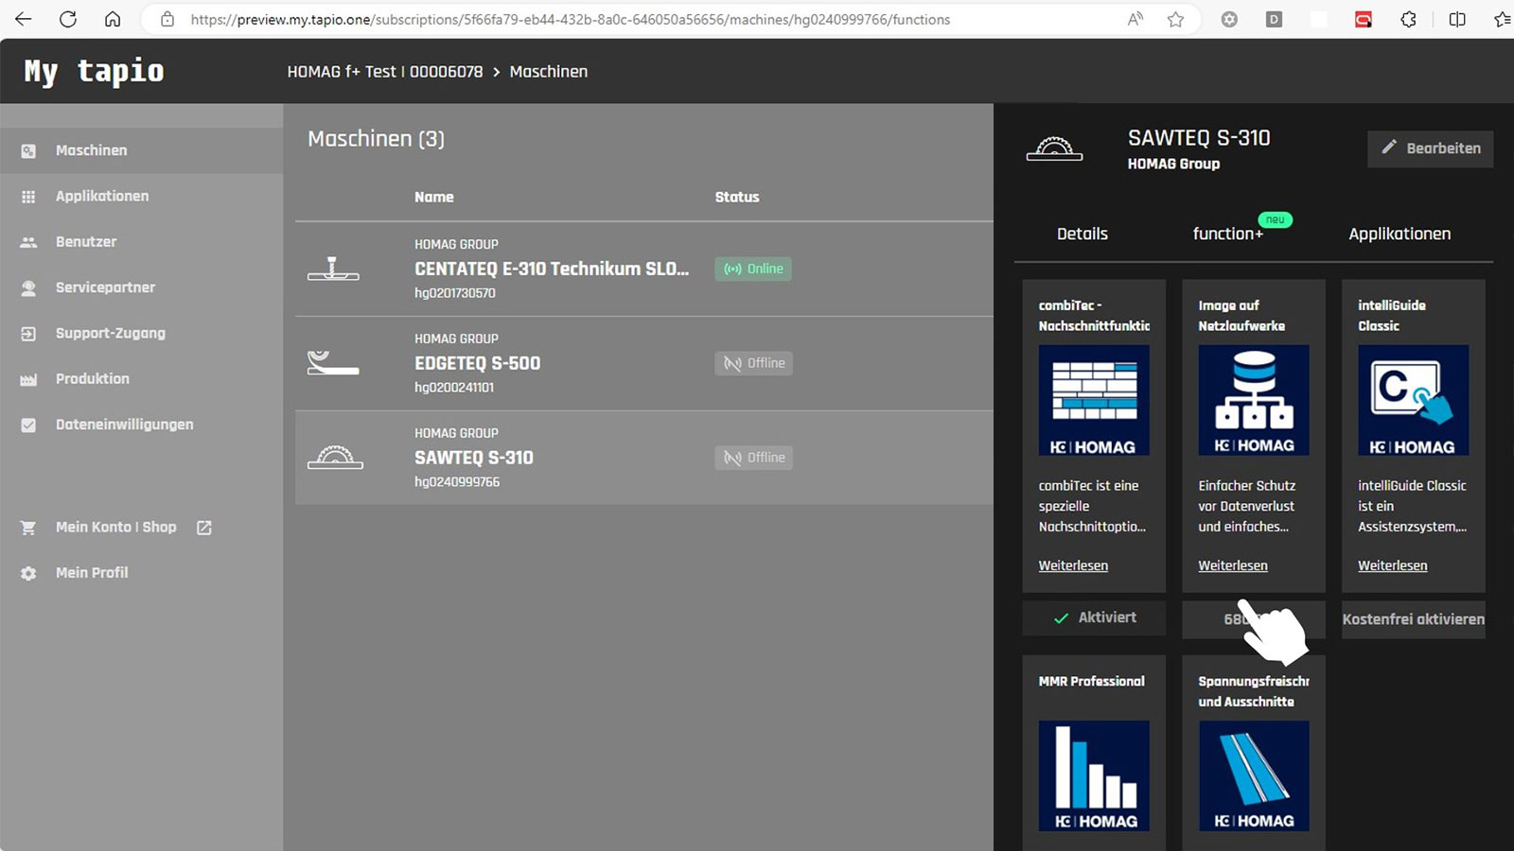Click the Aktiviert status for combiTec
Viewport: 1514px width, 851px height.
[x=1094, y=617]
